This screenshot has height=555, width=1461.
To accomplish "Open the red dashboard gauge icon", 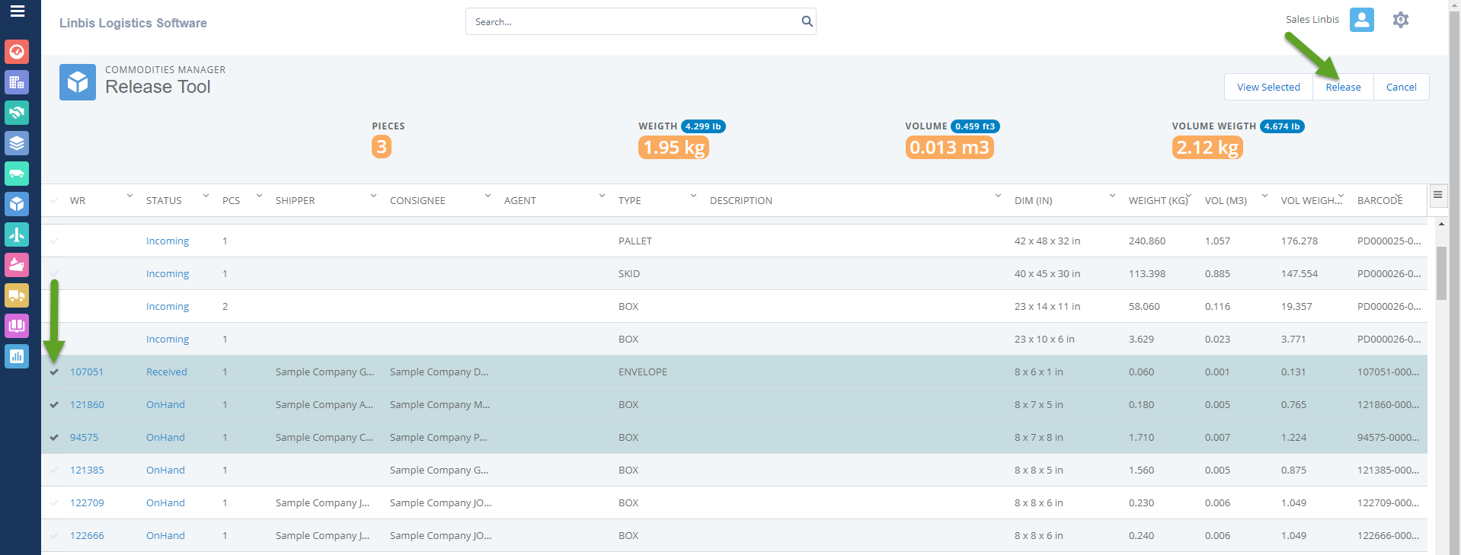I will [17, 52].
